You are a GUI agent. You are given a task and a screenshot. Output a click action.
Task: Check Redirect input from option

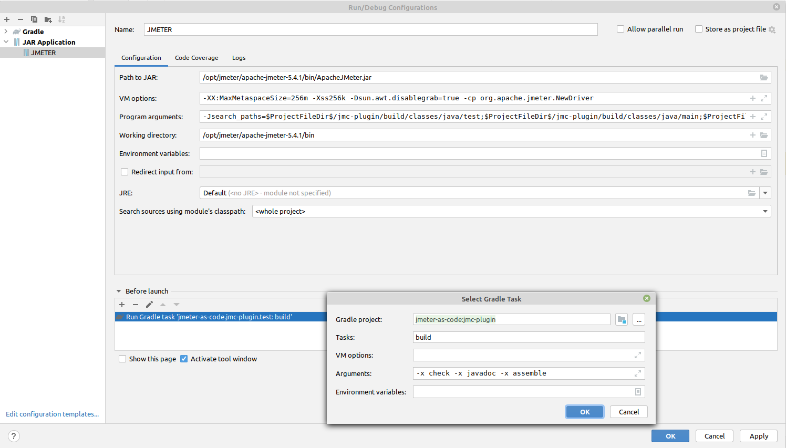pyautogui.click(x=125, y=172)
